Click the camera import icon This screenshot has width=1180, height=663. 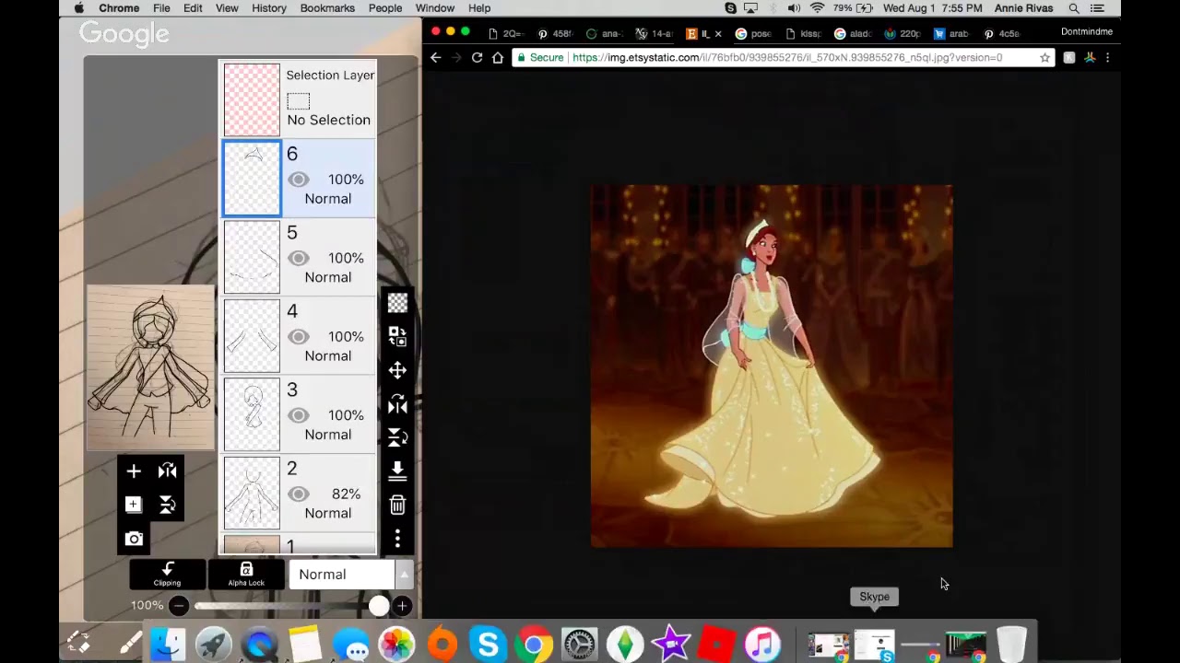click(x=134, y=539)
